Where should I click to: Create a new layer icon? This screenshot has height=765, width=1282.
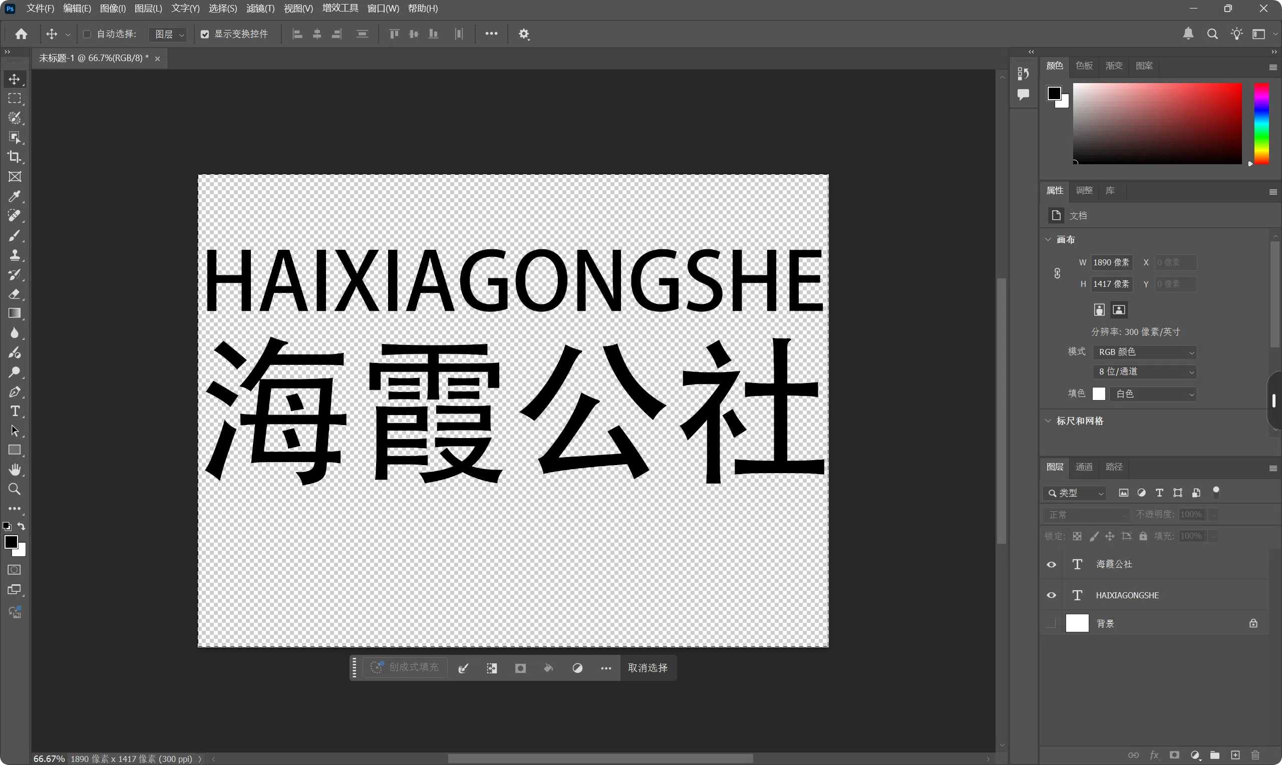1235,755
